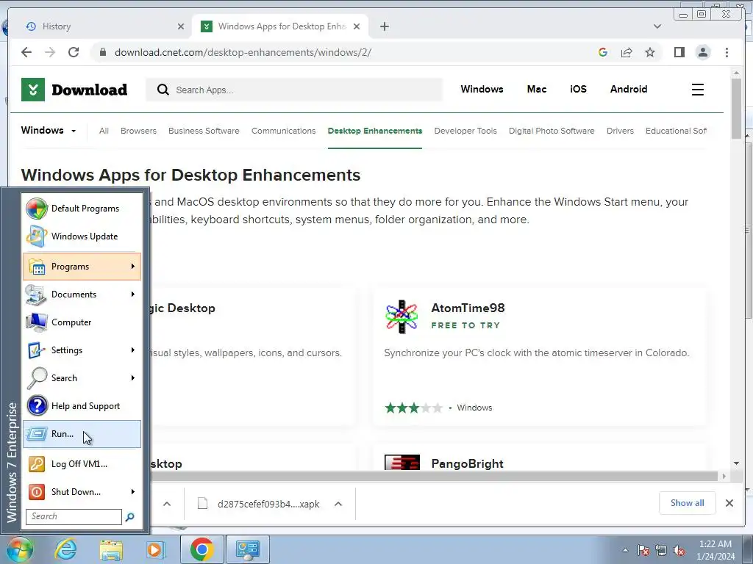Close the History tab
The height and width of the screenshot is (564, 753).
click(x=181, y=26)
